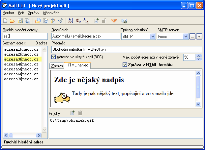Add attachment icon next to Přílohy label
This screenshot has width=205, height=150.
[x=73, y=113]
